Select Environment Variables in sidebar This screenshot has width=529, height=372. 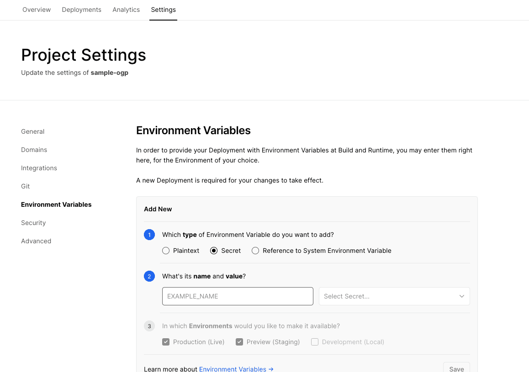[56, 204]
